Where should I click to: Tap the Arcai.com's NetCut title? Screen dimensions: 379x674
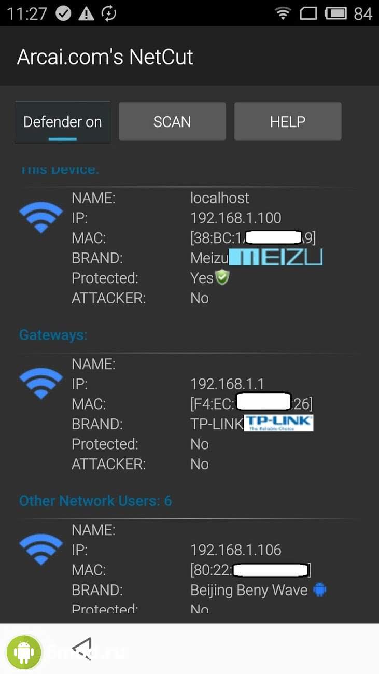point(105,57)
